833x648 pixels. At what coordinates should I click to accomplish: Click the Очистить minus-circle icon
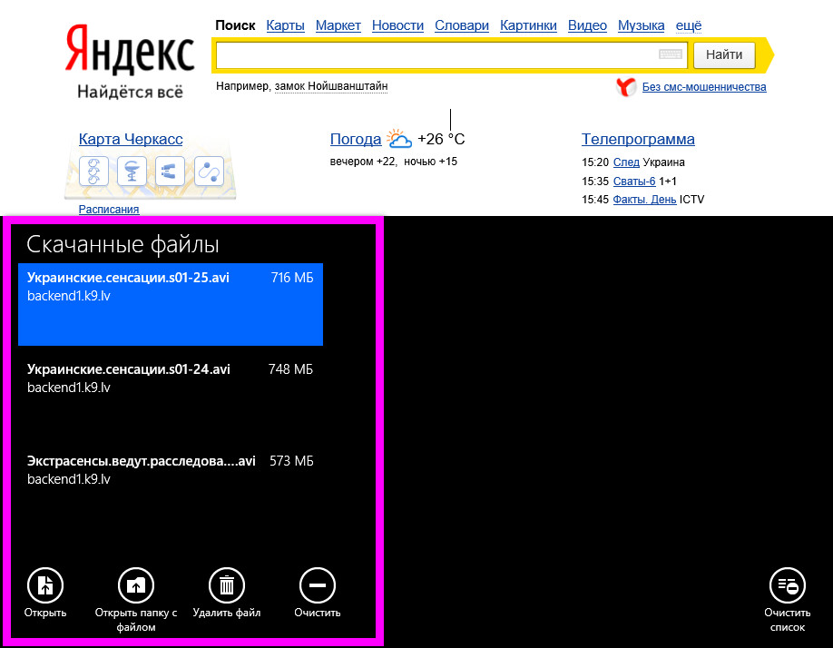click(x=318, y=585)
